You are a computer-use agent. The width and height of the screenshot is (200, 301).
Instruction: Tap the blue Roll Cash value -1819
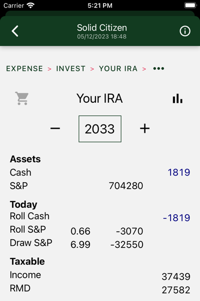[x=176, y=218]
